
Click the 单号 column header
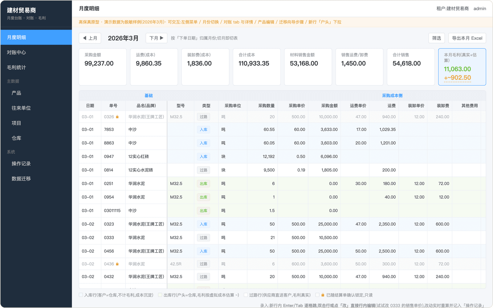coord(113,106)
